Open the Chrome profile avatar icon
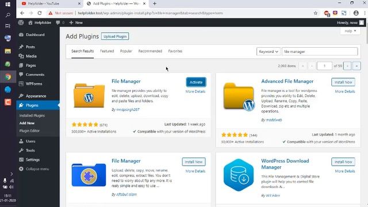 pos(356,13)
